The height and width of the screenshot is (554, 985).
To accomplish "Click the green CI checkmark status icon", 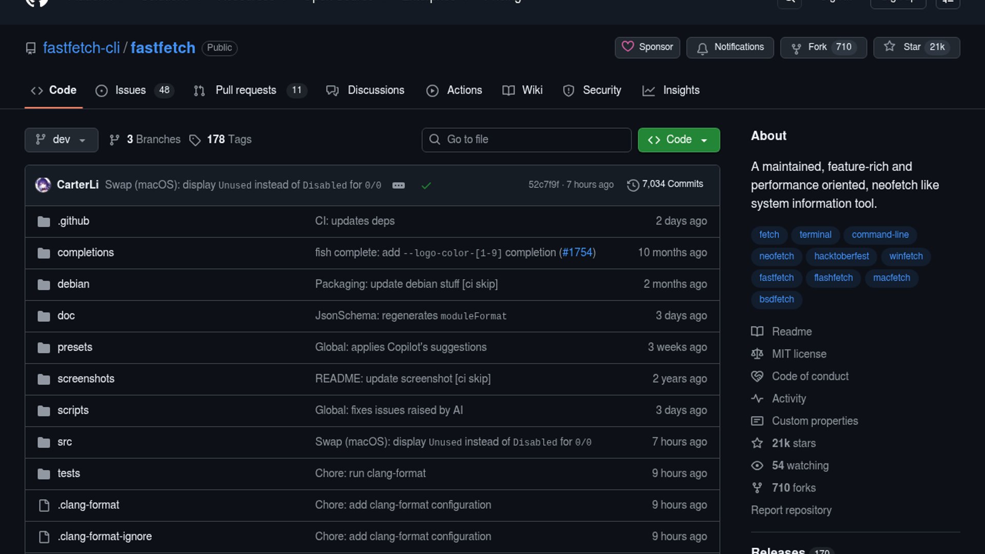I will 426,185.
